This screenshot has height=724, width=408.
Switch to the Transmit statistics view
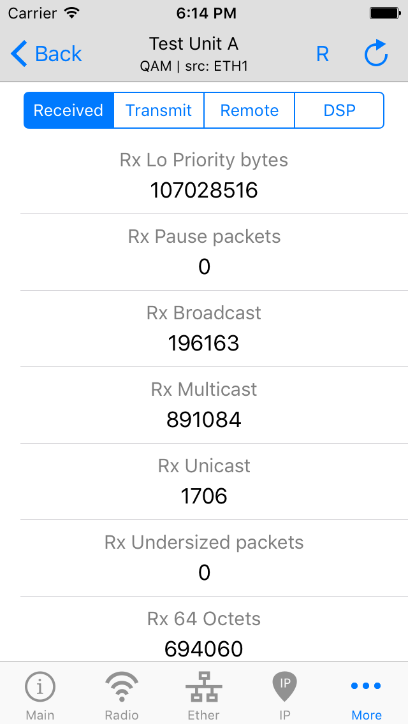158,110
